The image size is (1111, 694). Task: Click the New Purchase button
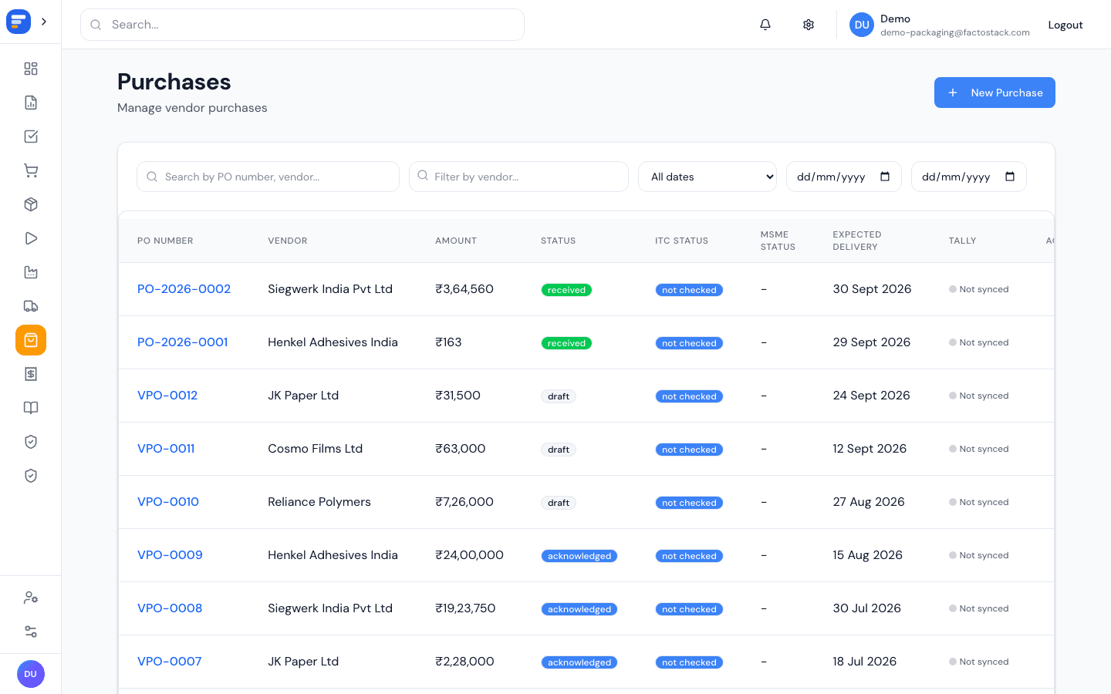click(x=994, y=93)
